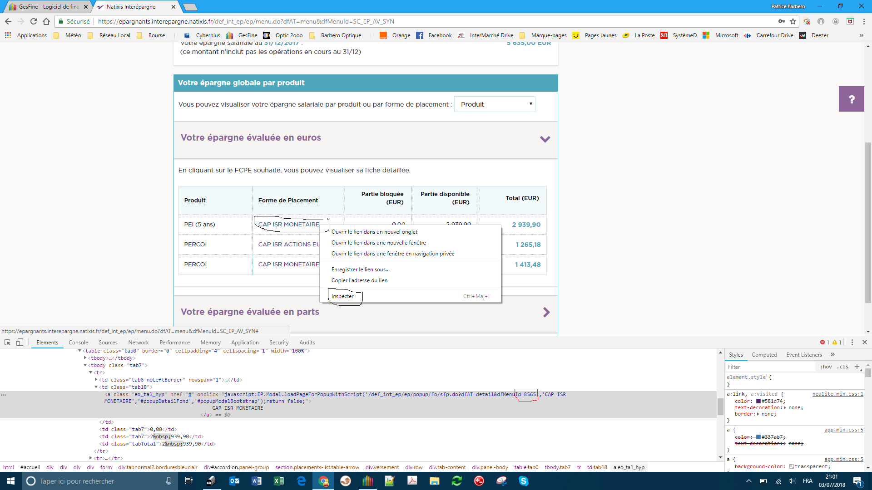Click the #581d74 color swatch in Styles
The width and height of the screenshot is (872, 490).
tap(758, 401)
